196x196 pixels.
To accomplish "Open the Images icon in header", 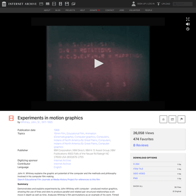I will [73, 4].
